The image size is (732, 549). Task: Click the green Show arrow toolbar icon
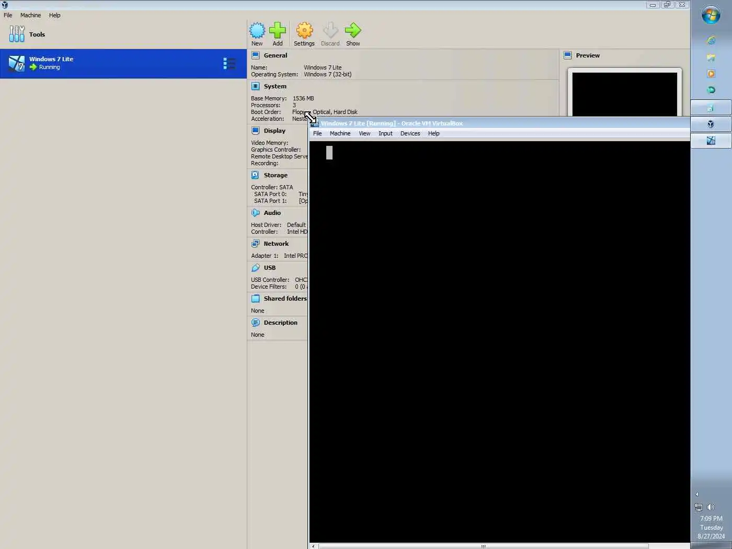[x=353, y=30]
